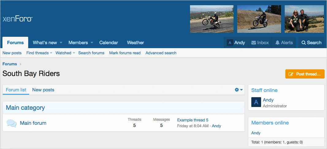This screenshot has height=149, width=327.
Task: Open the forum list gear settings menu
Action: [x=238, y=90]
